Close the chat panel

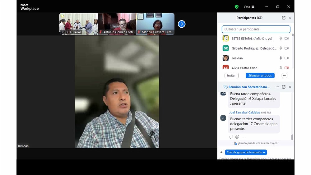[x=290, y=87]
